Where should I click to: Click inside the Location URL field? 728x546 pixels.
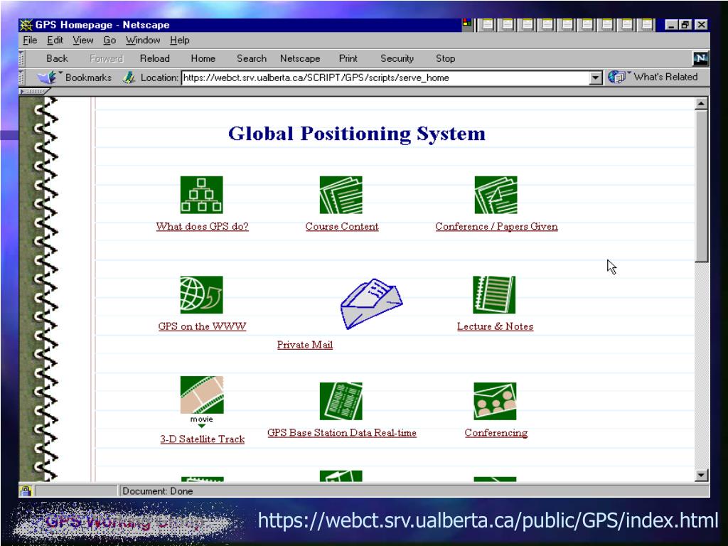[x=385, y=77]
